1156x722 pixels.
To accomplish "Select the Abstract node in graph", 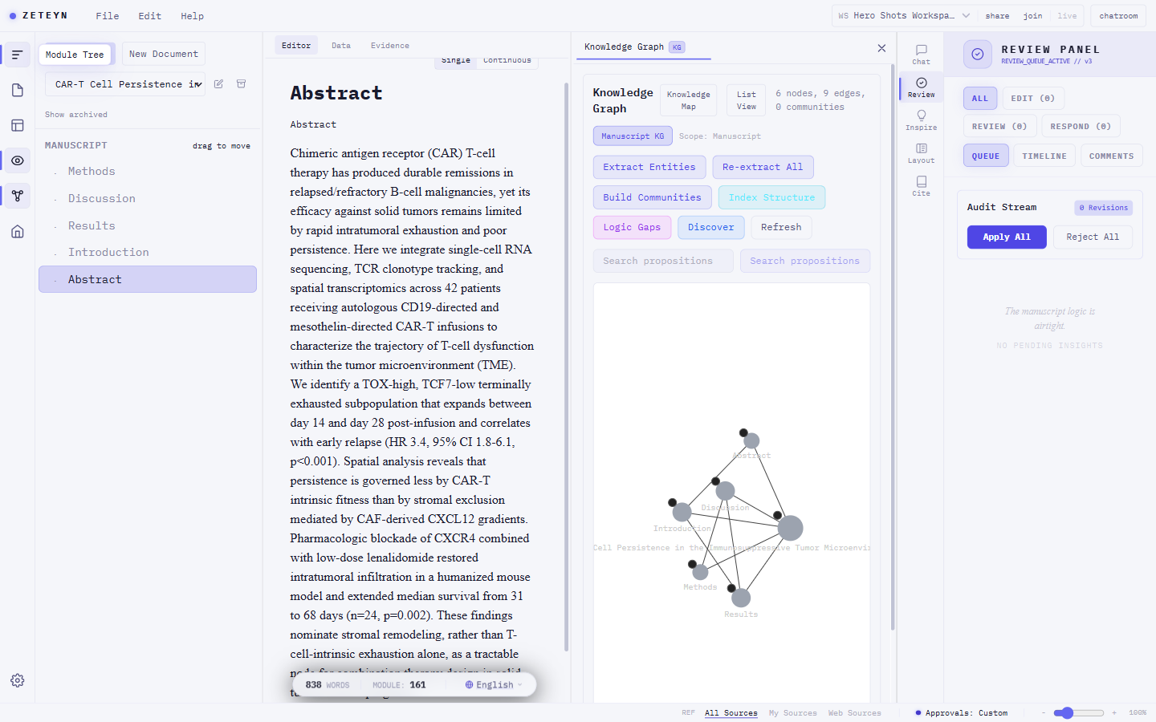I will click(751, 440).
